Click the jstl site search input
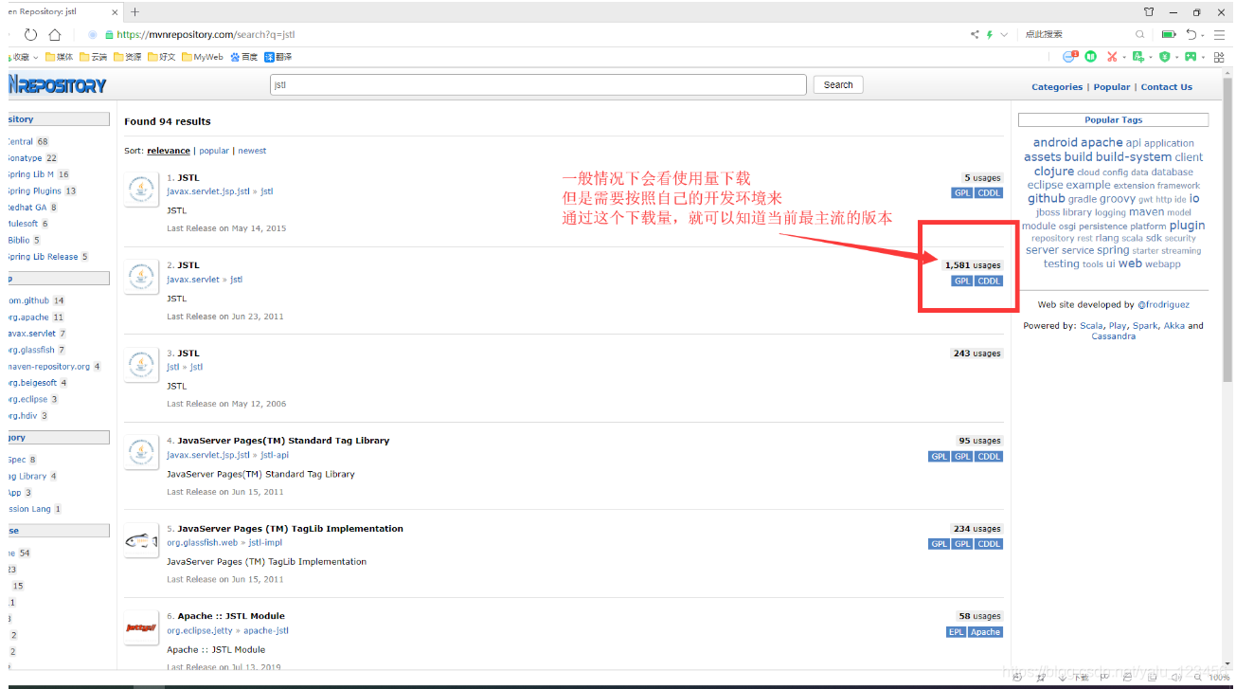 click(538, 84)
